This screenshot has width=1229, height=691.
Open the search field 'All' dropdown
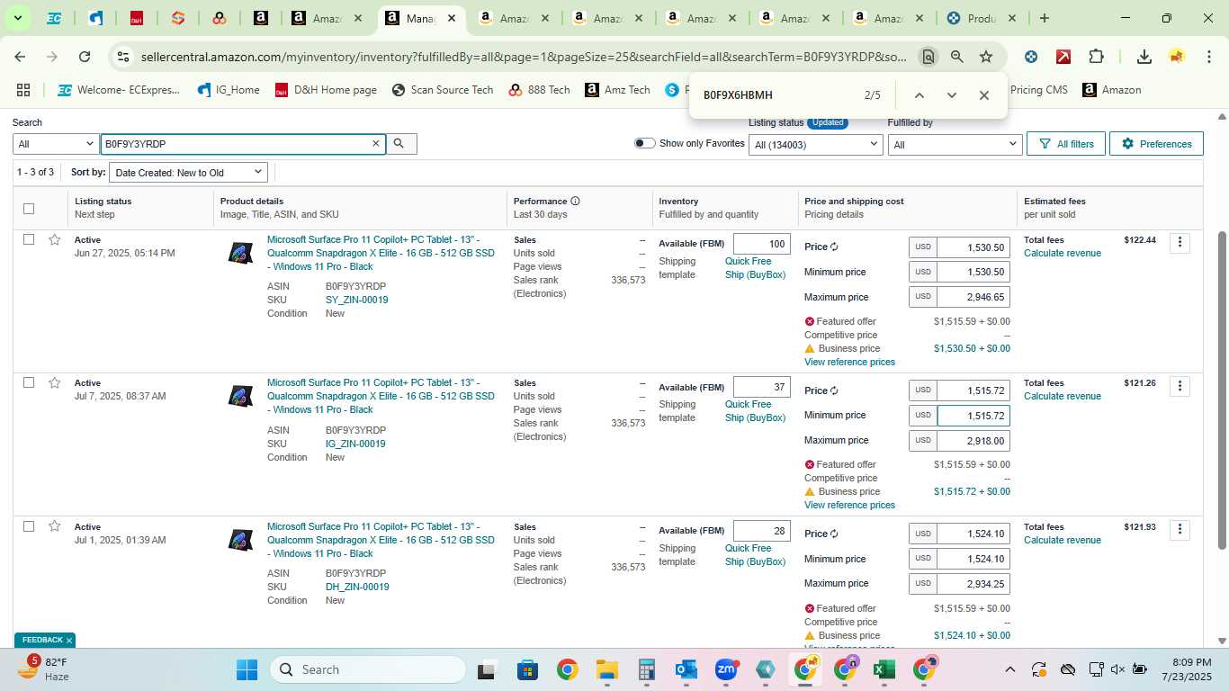pos(56,144)
